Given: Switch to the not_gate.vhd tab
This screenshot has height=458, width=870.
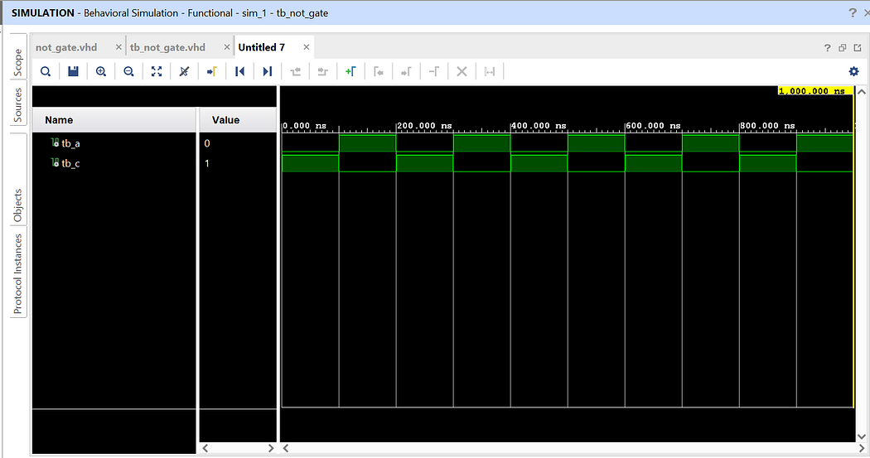Looking at the screenshot, I should 66,48.
